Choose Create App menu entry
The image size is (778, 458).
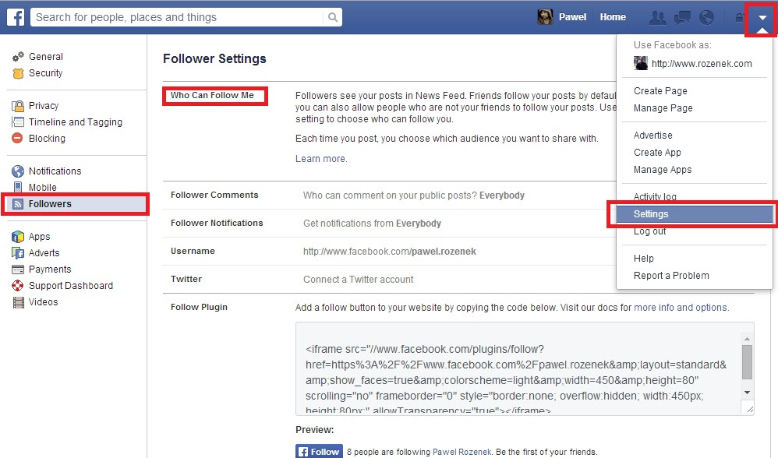click(657, 152)
